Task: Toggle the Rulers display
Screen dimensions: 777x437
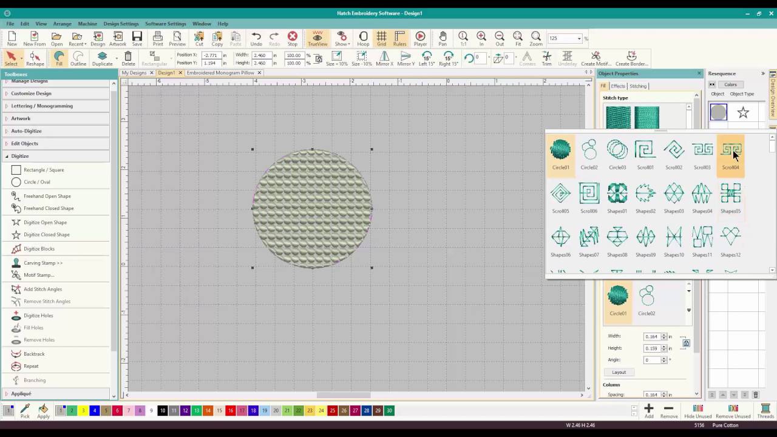Action: click(399, 39)
